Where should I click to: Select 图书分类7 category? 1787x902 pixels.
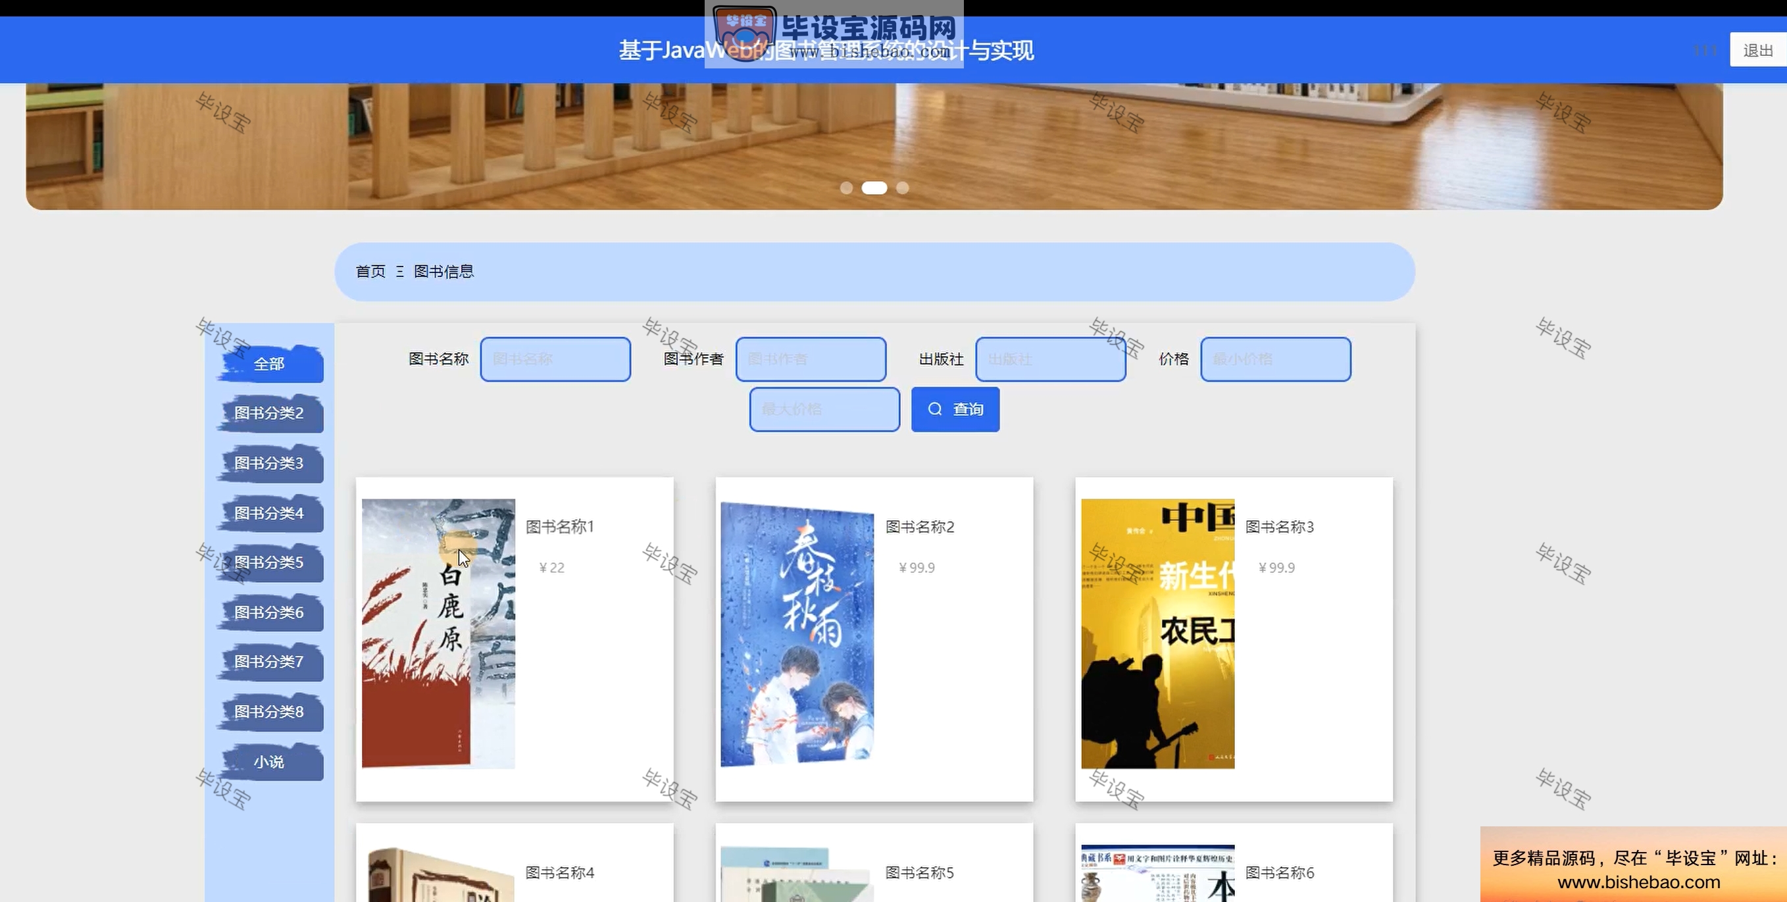[269, 662]
